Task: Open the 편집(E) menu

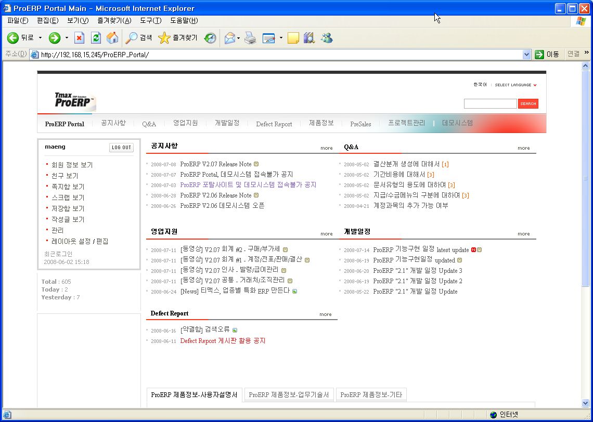Action: coord(48,20)
